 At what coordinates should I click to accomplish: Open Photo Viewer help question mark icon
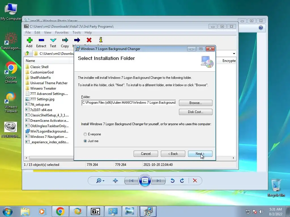tap(261, 28)
